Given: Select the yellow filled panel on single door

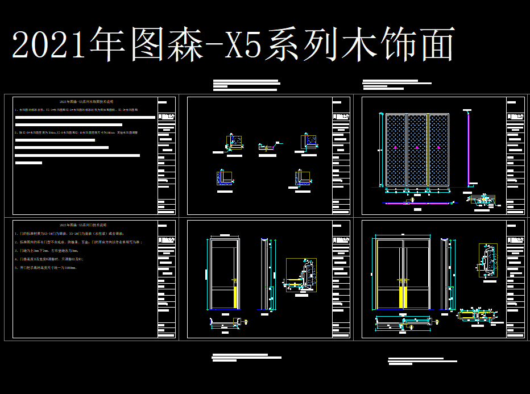Looking at the screenshot, I should coord(235,297).
